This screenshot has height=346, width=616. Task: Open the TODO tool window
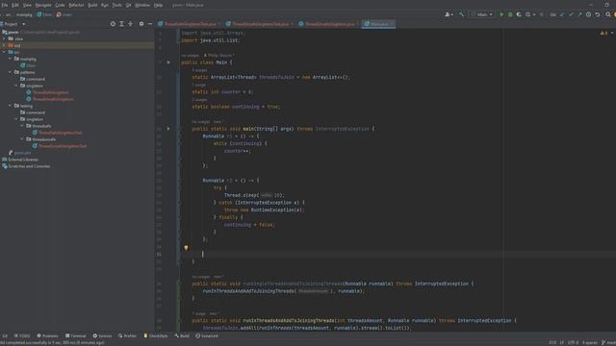click(x=21, y=335)
